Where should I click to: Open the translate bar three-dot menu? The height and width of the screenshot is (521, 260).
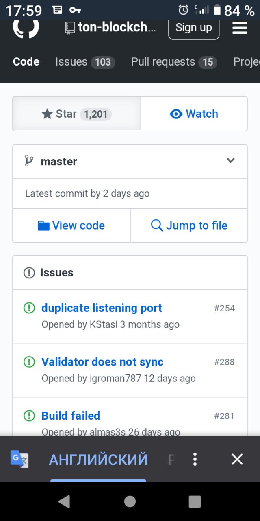tap(195, 459)
